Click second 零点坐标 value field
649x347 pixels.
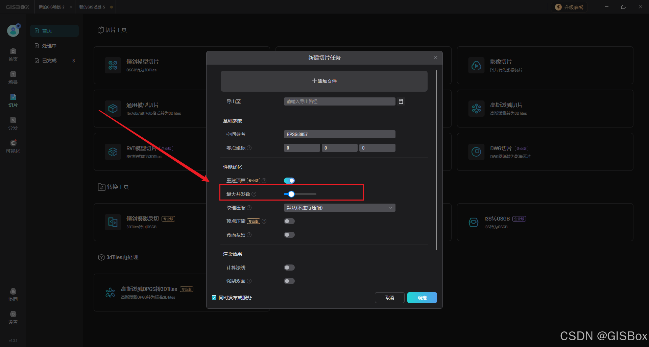pyautogui.click(x=340, y=148)
